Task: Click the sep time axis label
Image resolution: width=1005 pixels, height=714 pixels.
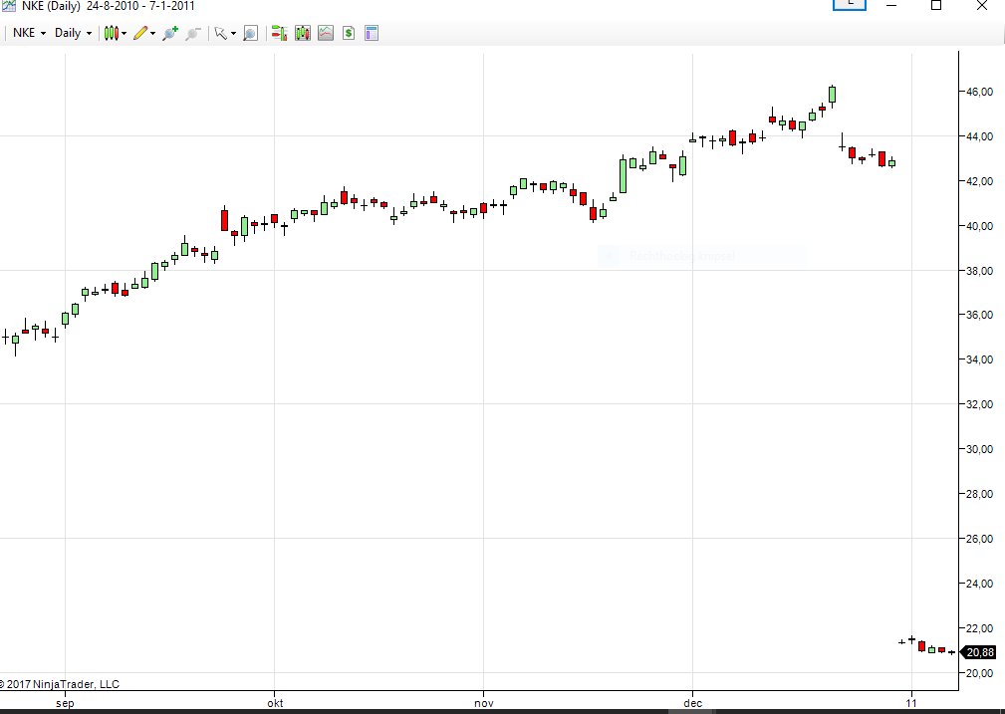Action: click(x=65, y=703)
